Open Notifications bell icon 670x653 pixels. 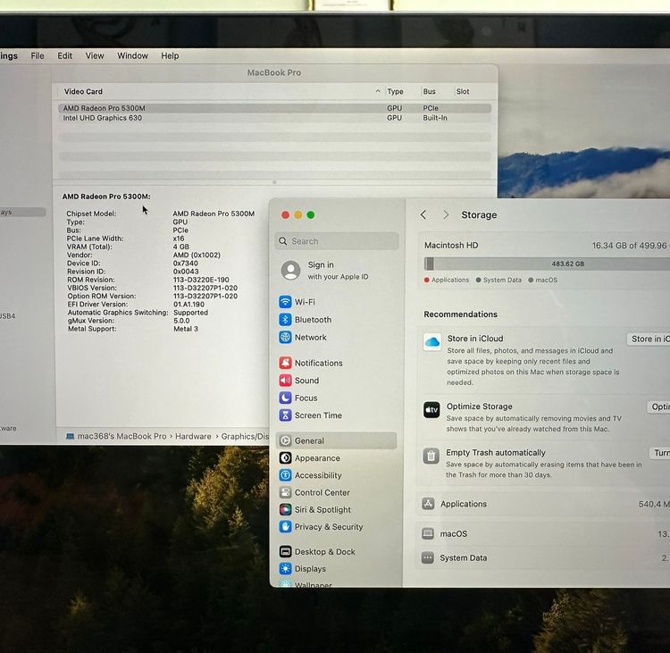tap(285, 363)
